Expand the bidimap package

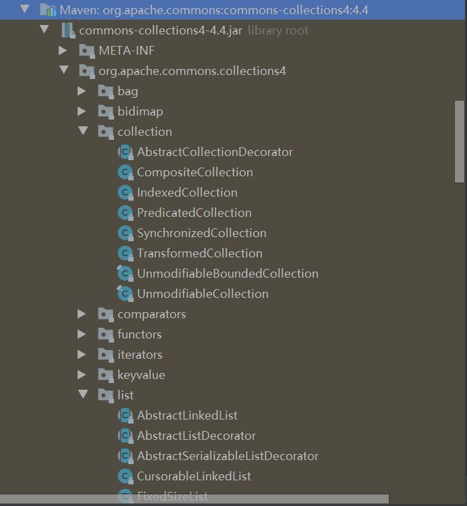[82, 111]
